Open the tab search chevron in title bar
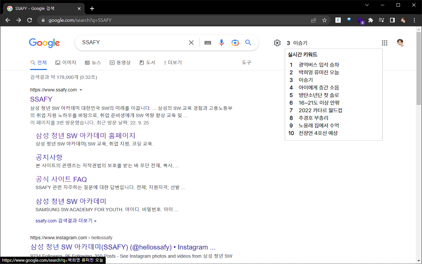422x264 pixels. (367, 5)
